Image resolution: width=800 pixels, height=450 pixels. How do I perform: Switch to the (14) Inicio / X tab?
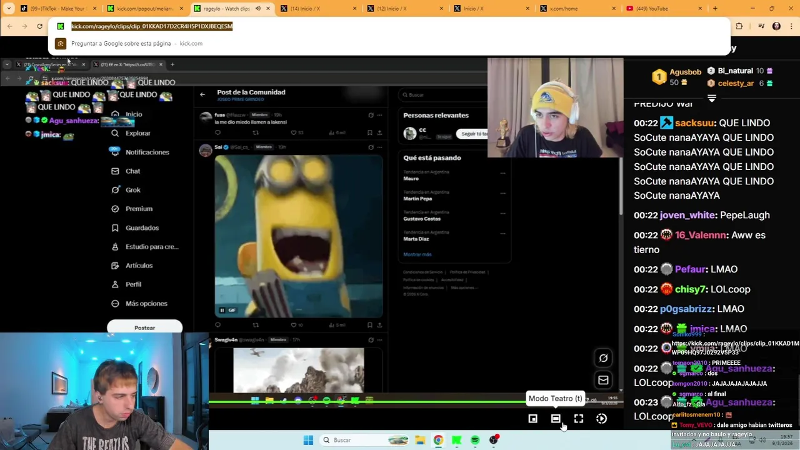(318, 9)
